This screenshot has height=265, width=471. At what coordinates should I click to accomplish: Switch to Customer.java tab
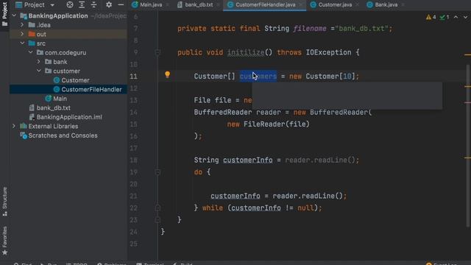coord(335,5)
